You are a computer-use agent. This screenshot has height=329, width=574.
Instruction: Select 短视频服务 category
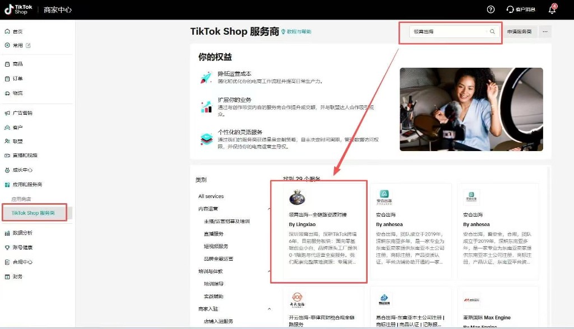[x=216, y=246]
